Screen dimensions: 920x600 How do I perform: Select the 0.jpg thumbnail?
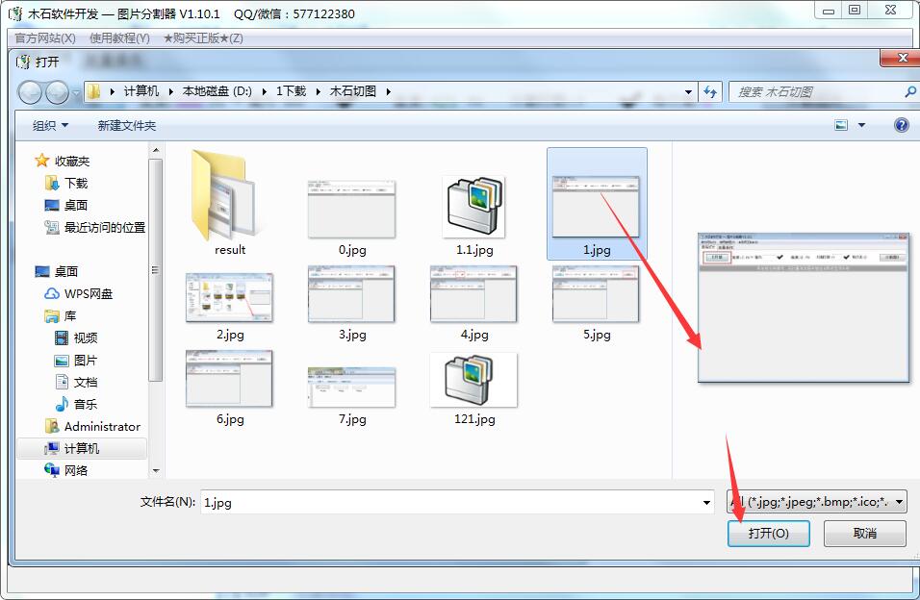[351, 210]
